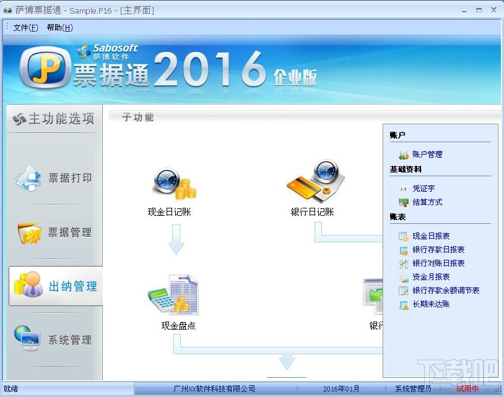Open the 现金日报表 report link

coord(432,236)
